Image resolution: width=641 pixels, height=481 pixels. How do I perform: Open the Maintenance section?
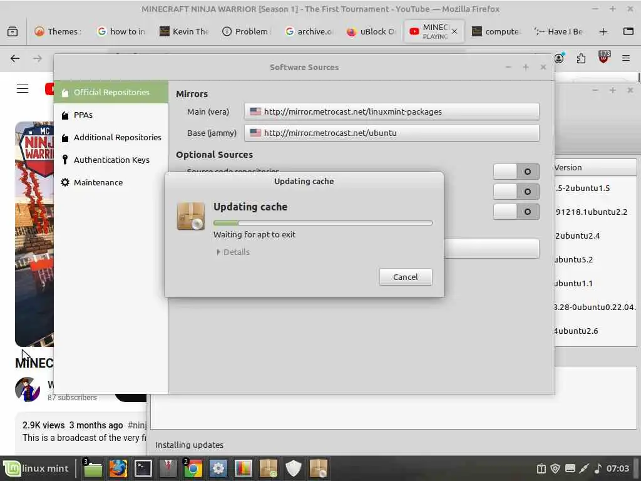pyautogui.click(x=111, y=182)
